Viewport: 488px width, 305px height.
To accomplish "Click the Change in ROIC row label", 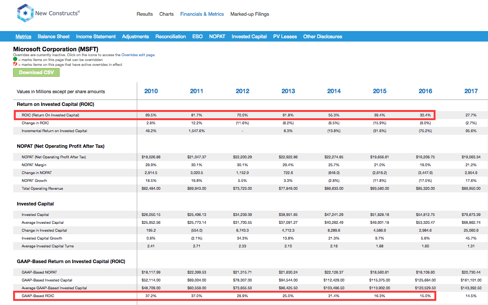I will click(x=35, y=123).
